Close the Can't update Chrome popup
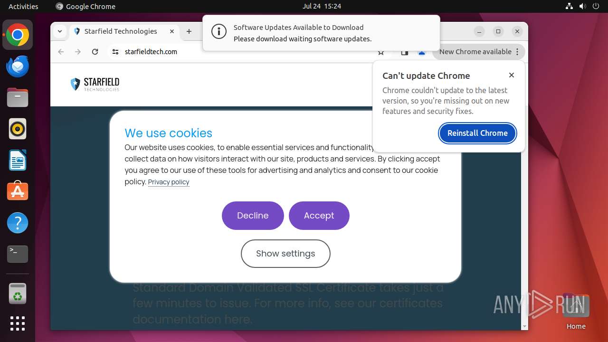Viewport: 608px width, 342px height. [512, 75]
